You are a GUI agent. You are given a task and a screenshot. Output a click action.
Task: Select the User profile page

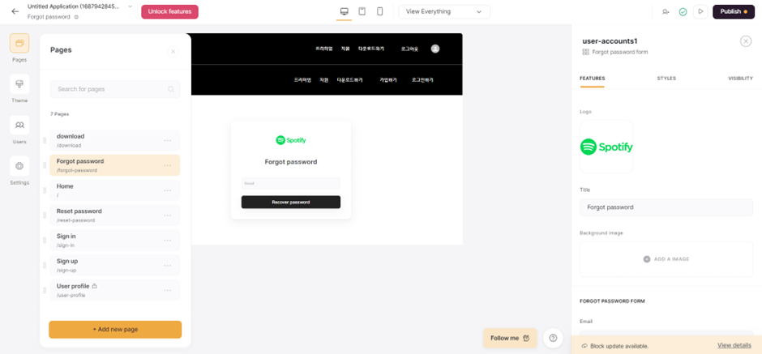click(x=114, y=290)
